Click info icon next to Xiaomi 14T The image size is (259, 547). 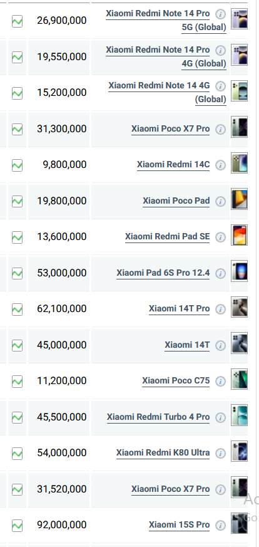point(220,345)
